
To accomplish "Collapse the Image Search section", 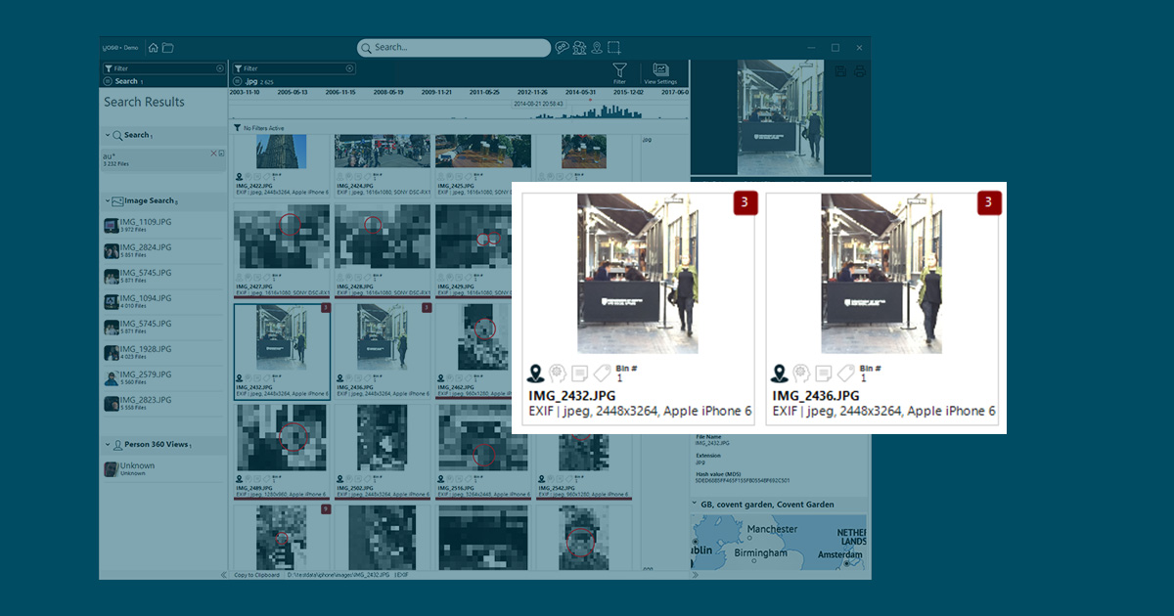I will pyautogui.click(x=107, y=200).
